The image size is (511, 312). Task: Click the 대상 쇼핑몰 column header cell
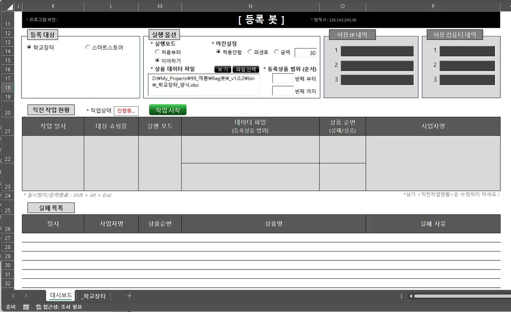(111, 126)
